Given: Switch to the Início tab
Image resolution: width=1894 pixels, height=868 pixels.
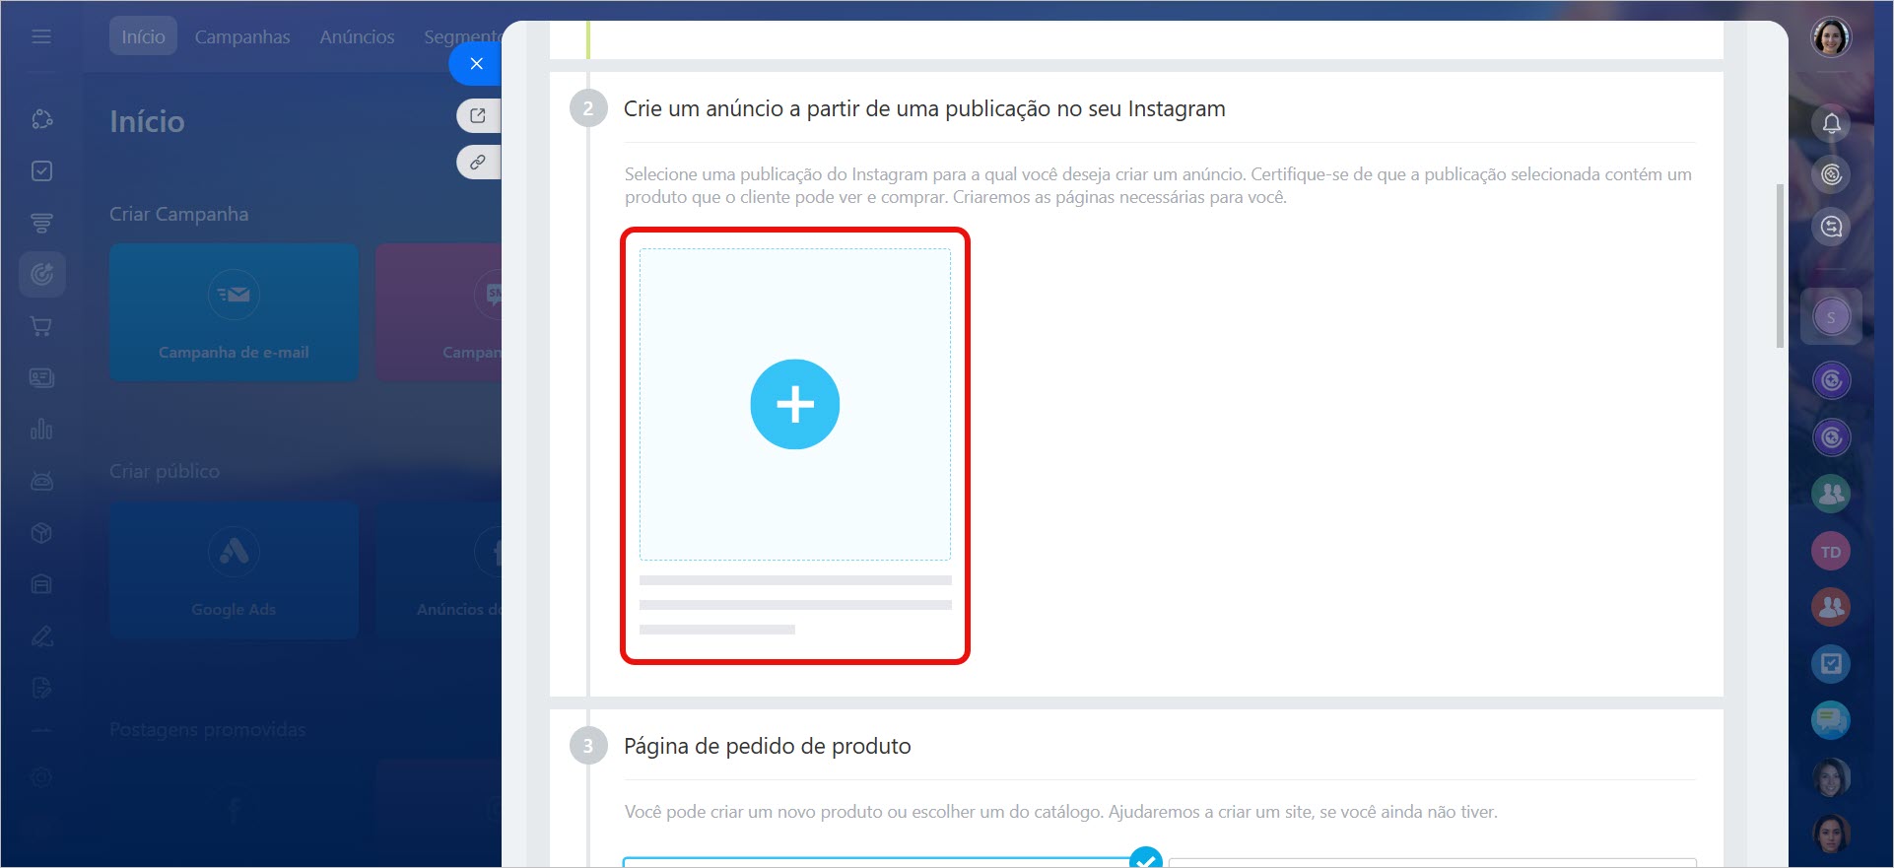Looking at the screenshot, I should (143, 36).
